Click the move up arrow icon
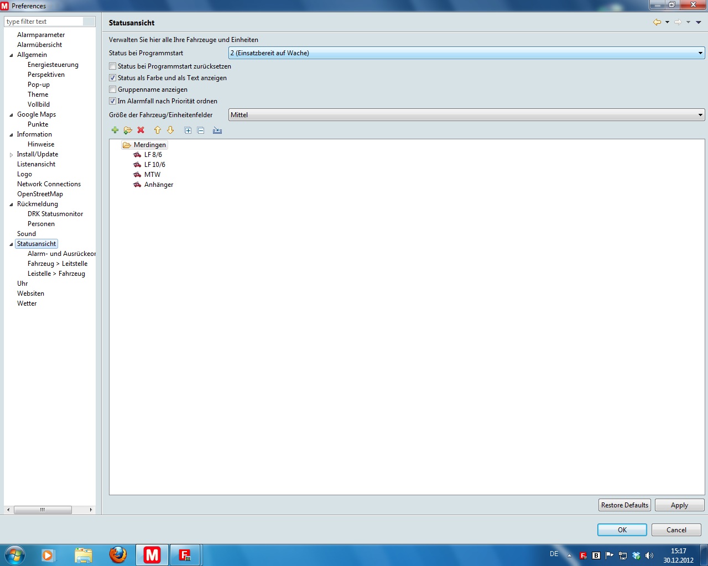This screenshot has width=708, height=566. 157,130
